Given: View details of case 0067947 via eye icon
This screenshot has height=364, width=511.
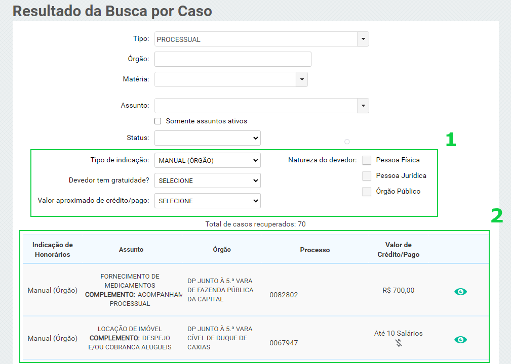Looking at the screenshot, I should tap(460, 340).
